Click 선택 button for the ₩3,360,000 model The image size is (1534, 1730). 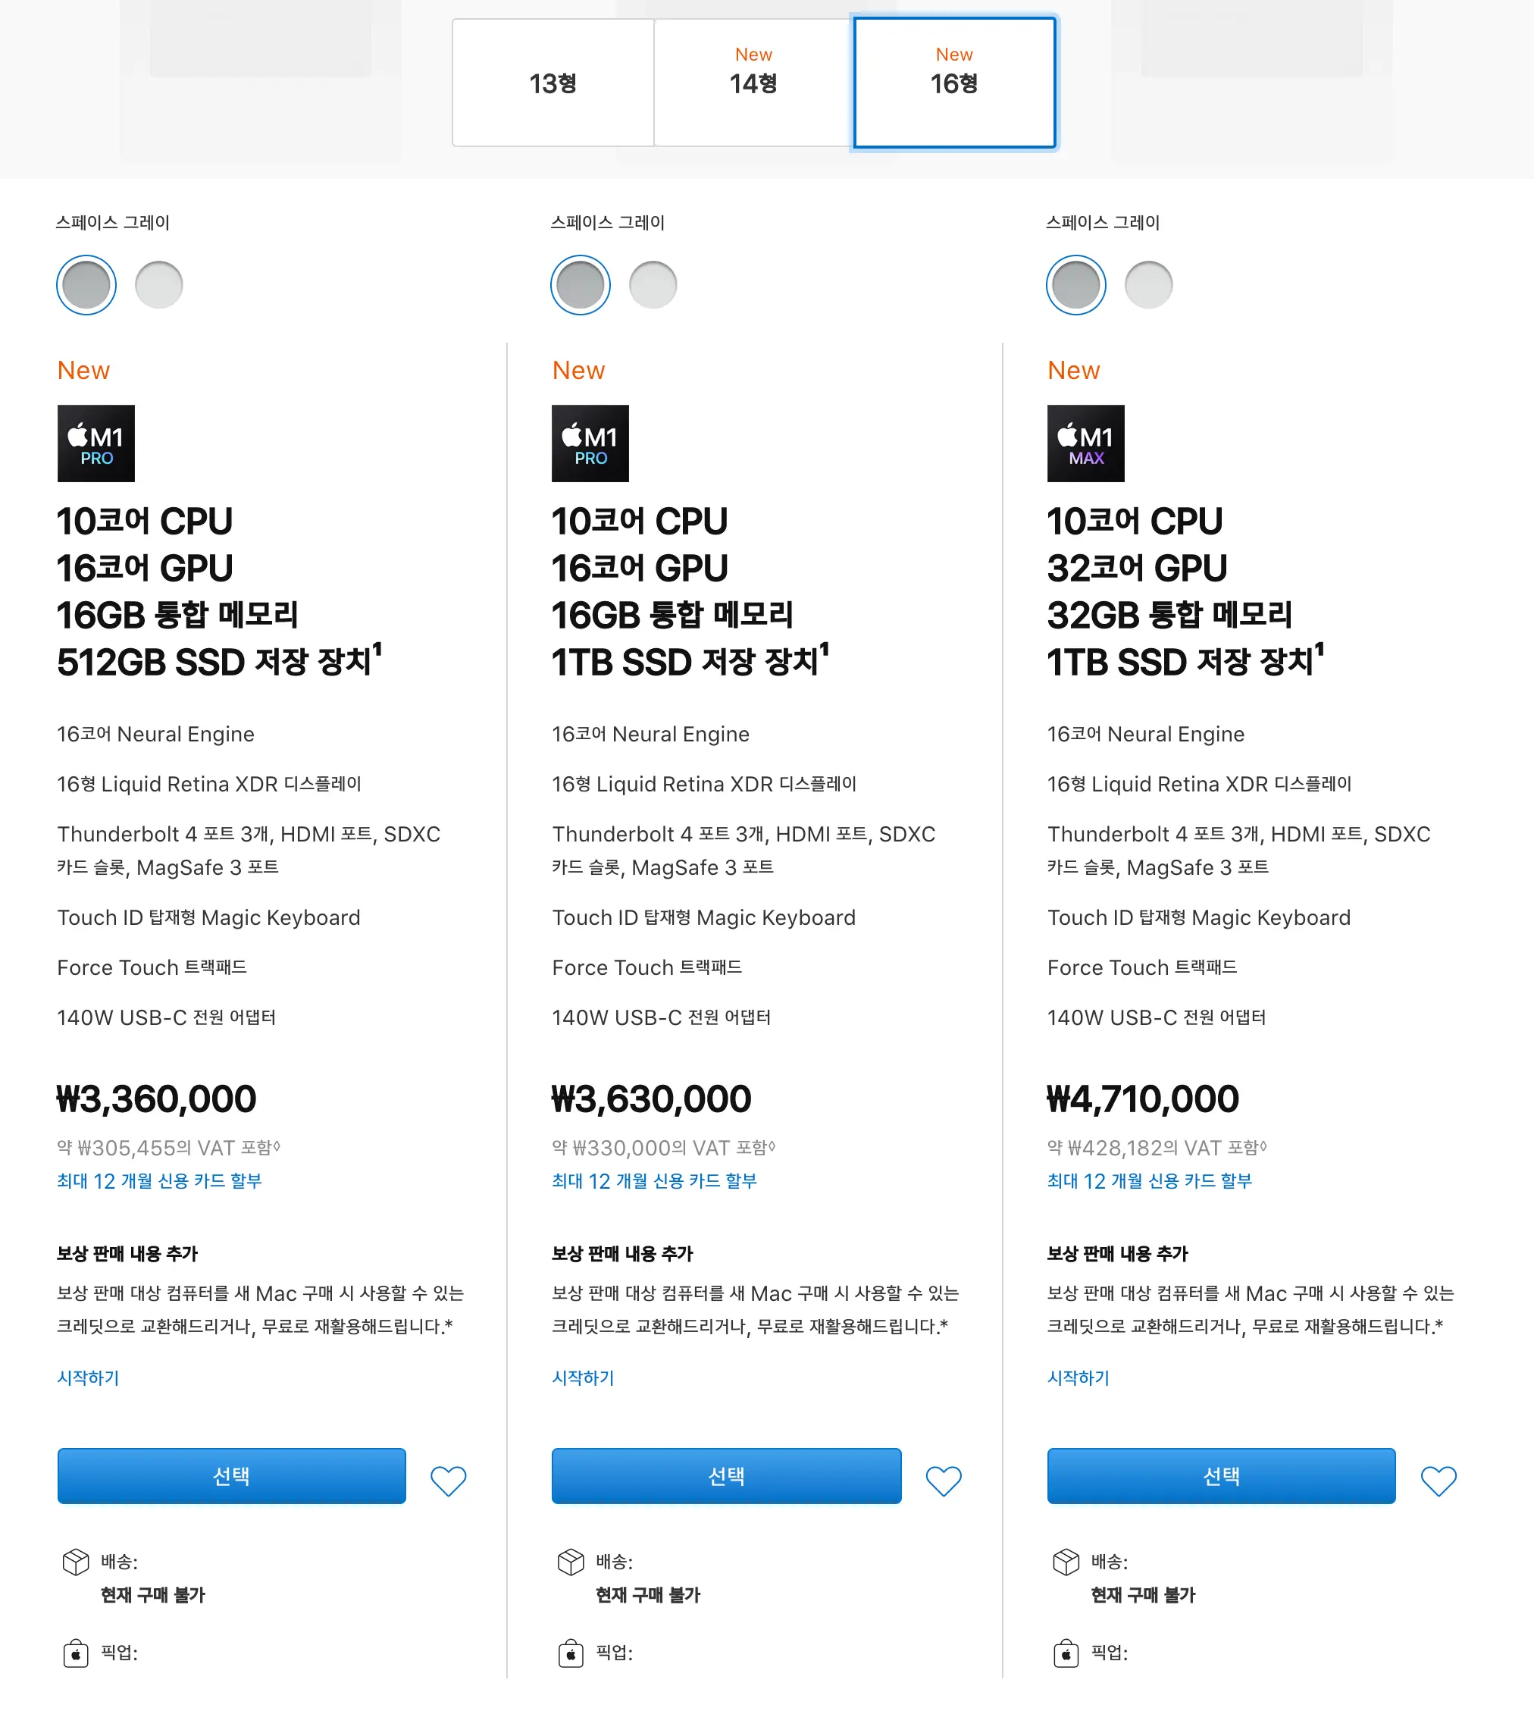(231, 1476)
